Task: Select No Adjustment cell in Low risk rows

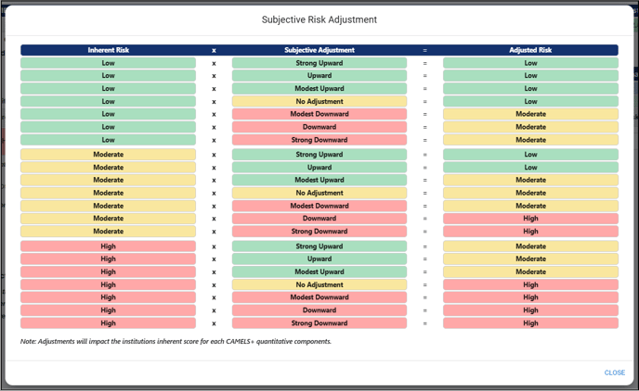Action: click(319, 102)
